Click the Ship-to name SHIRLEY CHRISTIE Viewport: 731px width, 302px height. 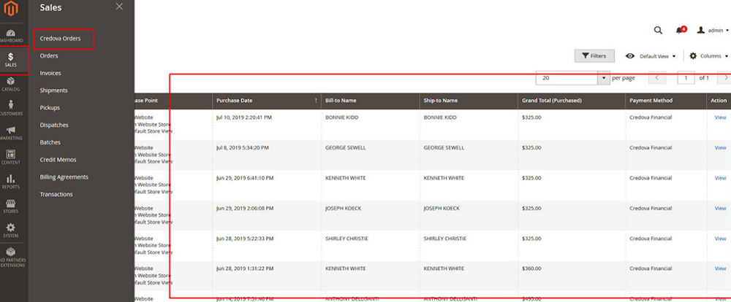click(x=445, y=239)
